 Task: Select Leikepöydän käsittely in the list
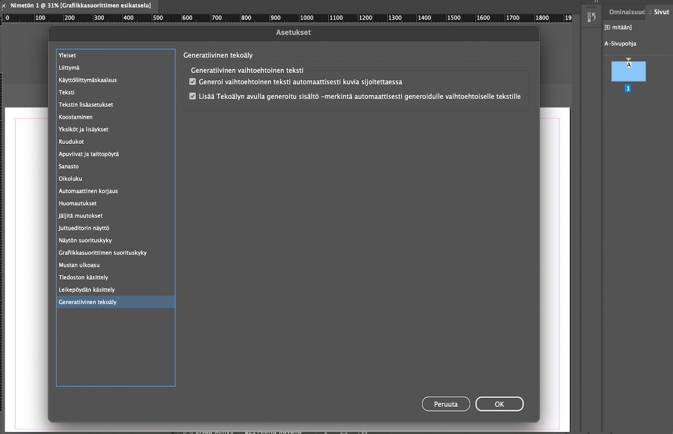(115, 290)
